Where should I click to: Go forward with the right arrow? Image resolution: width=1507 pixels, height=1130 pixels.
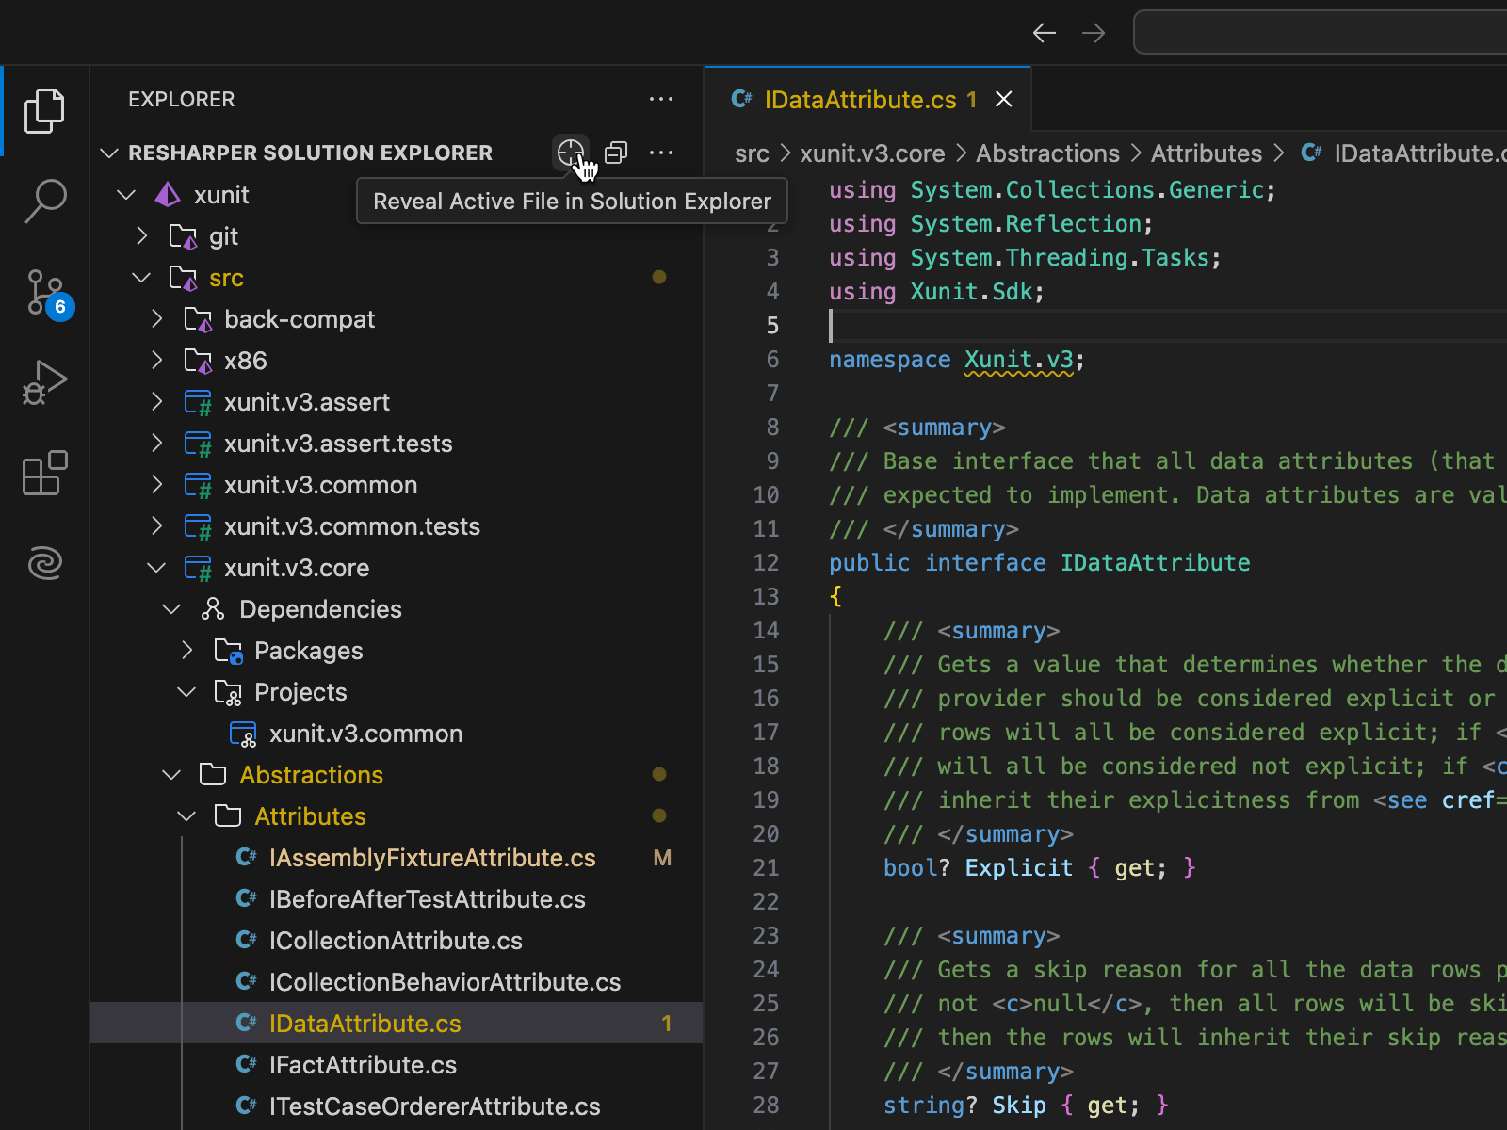1094,33
